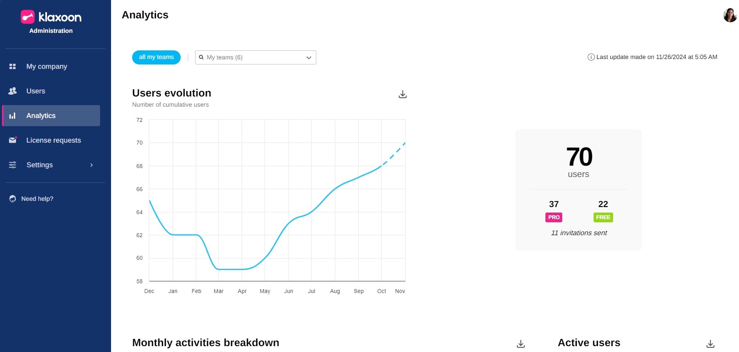Click the Users people icon
Viewport: 739px width, 352px height.
(13, 91)
